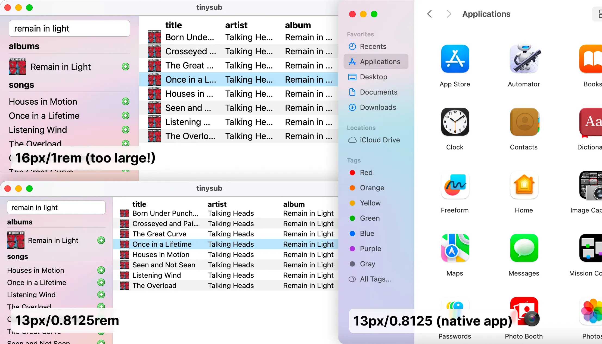This screenshot has height=344, width=602.
Task: Go forward in Finder window
Action: (x=449, y=14)
